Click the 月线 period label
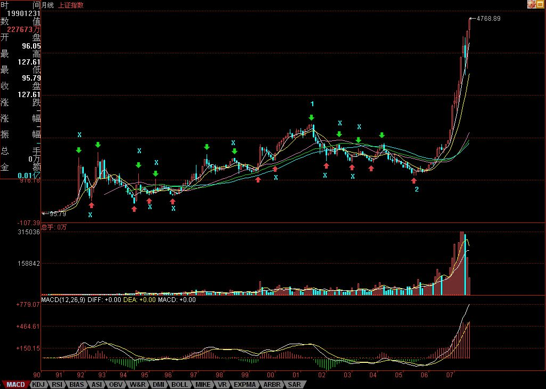This screenshot has height=389, width=546. (x=48, y=5)
